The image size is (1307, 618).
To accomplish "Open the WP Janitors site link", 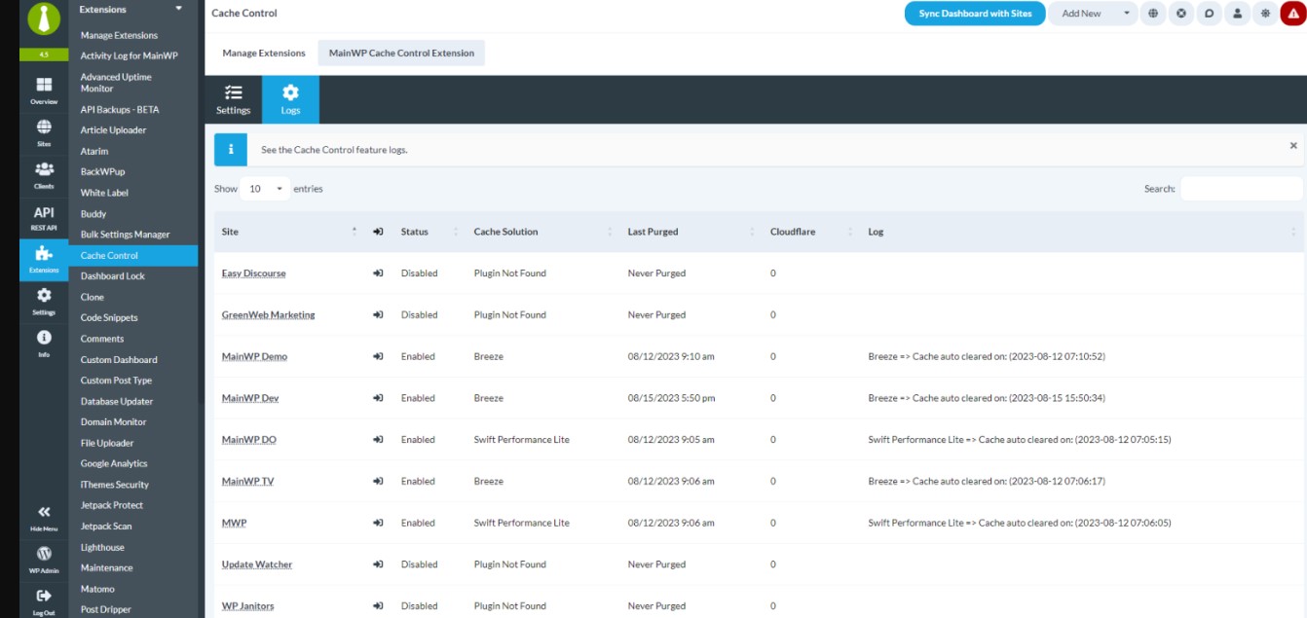I will coord(248,605).
